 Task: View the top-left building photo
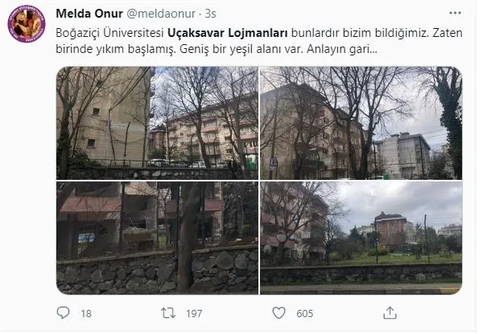157,123
